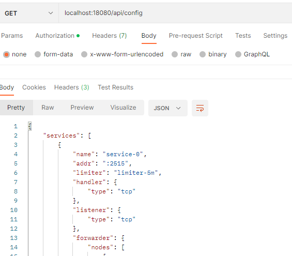Switch response view to Visualize
Viewport: 292px width, 256px height.
click(123, 108)
